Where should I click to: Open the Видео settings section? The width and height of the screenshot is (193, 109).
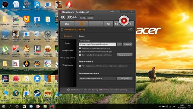click(68, 43)
